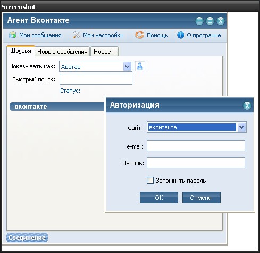The image size is (260, 253).
Task: Click the О программе info icon
Action: 181,35
